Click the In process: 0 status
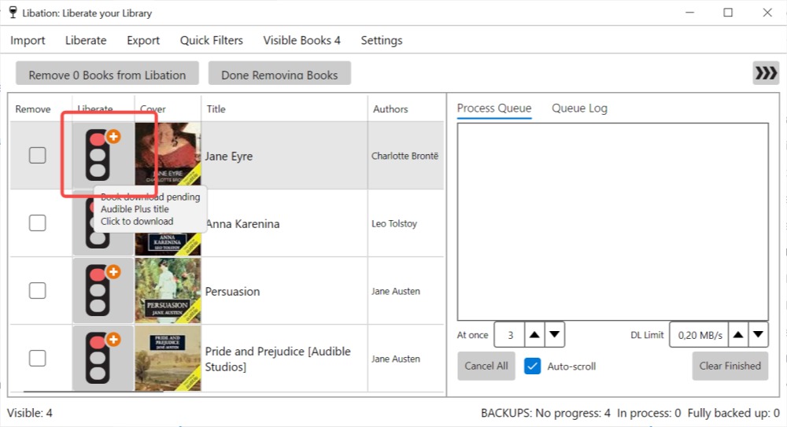The width and height of the screenshot is (787, 427). point(649,413)
